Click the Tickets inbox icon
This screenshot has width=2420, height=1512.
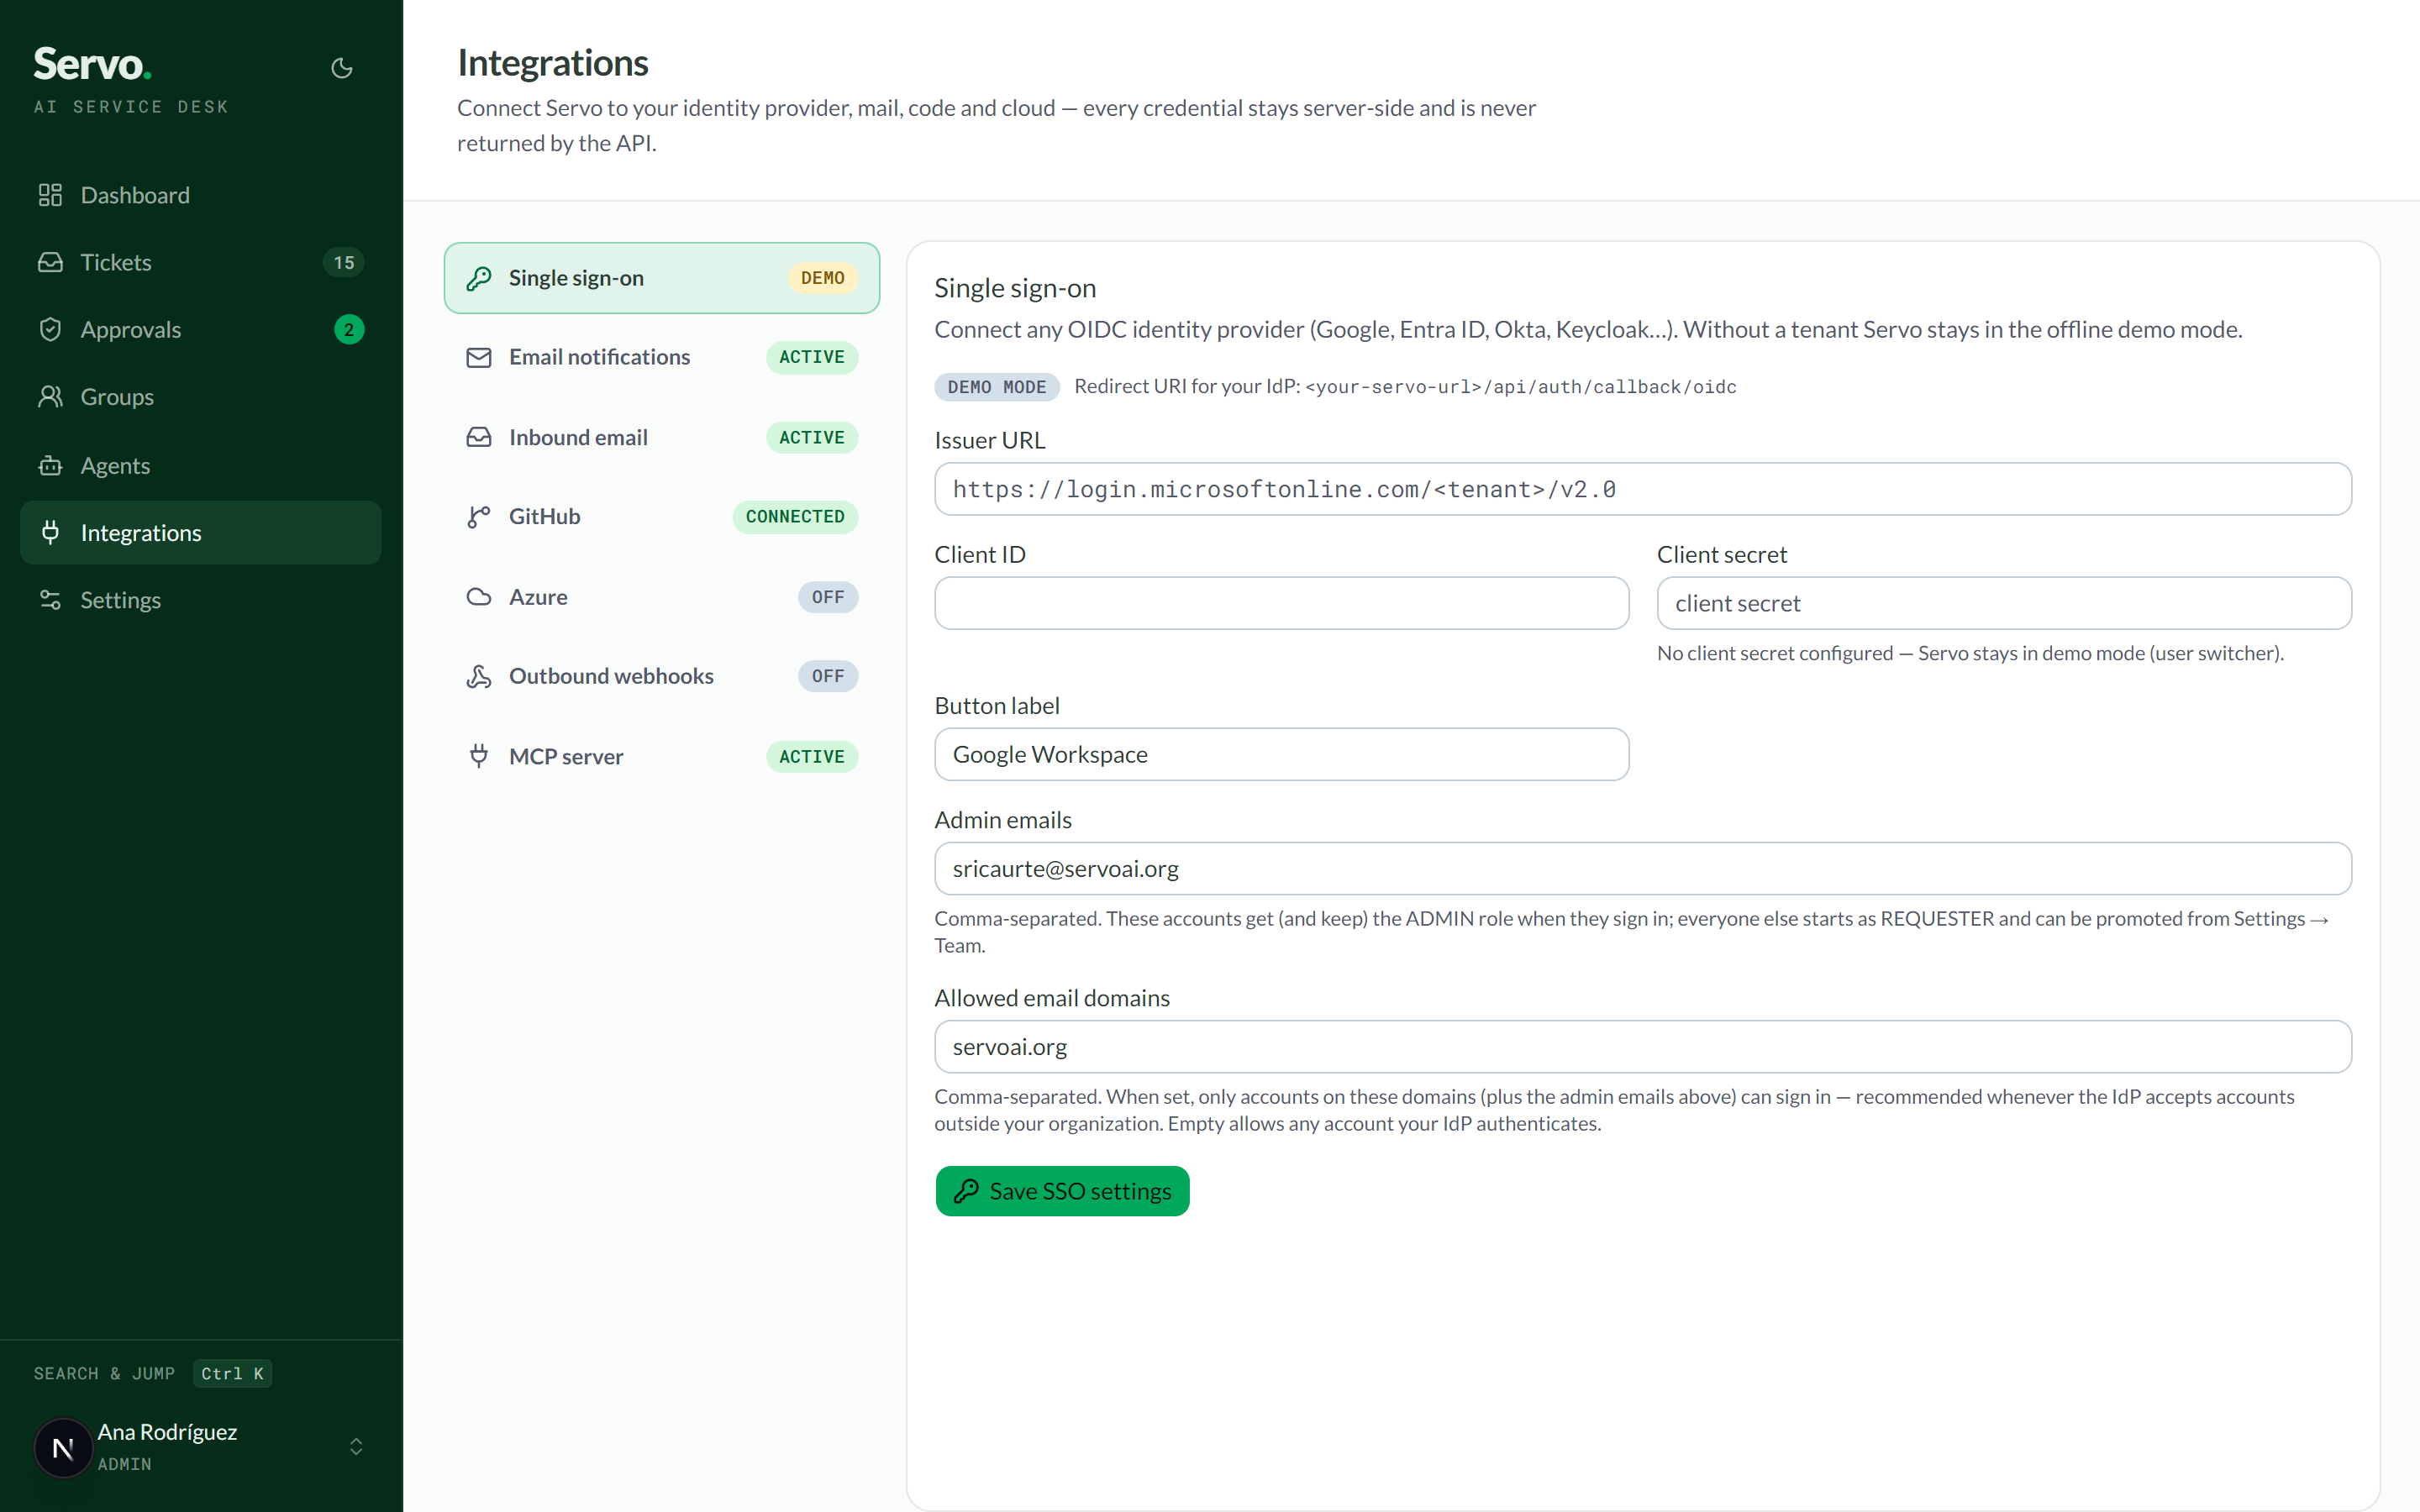(50, 262)
